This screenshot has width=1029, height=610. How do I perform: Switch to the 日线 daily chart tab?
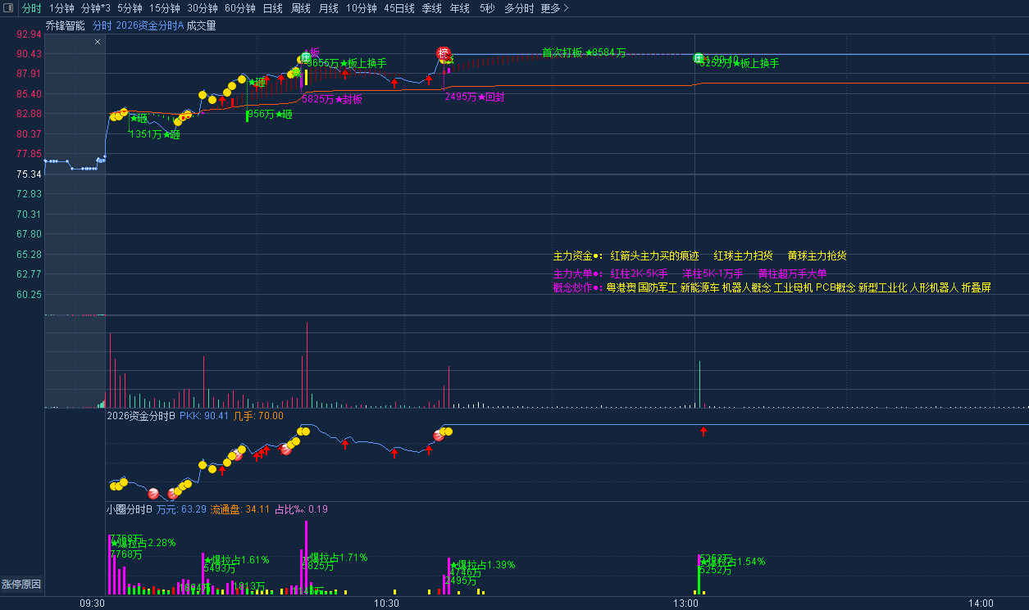coord(272,8)
